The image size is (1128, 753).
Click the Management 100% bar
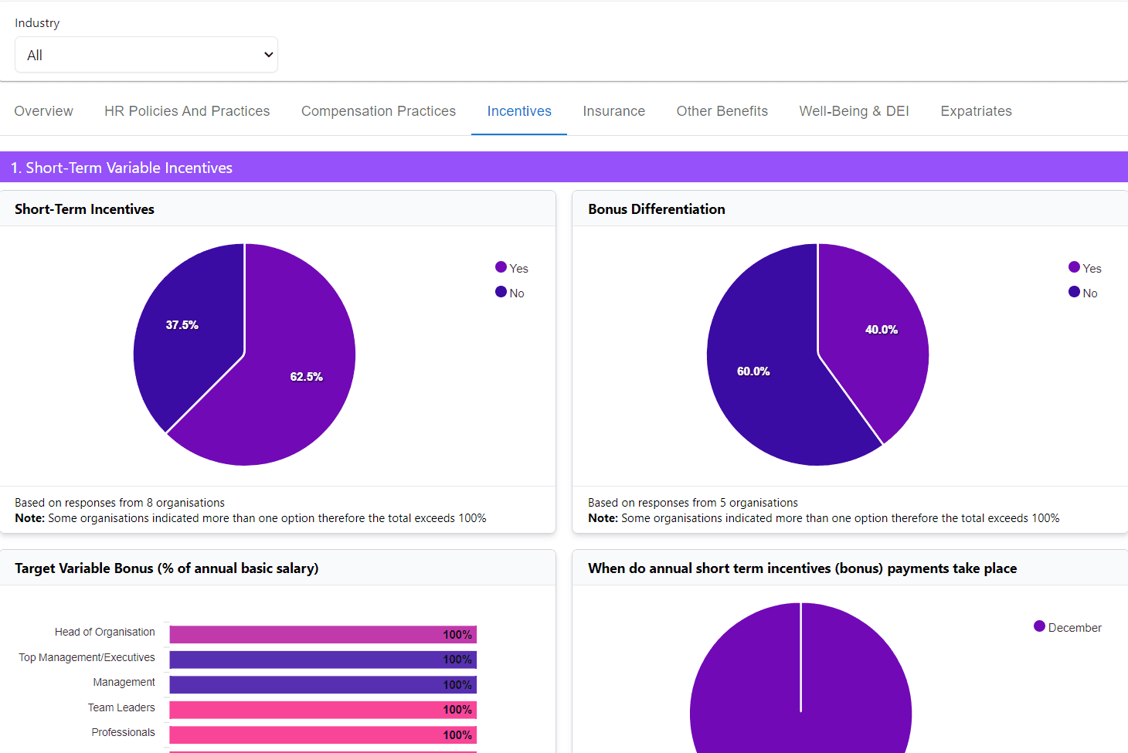pos(323,684)
